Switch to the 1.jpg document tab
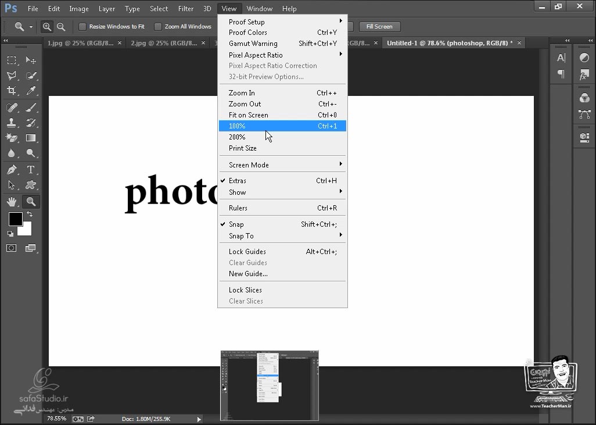This screenshot has width=596, height=425. (81, 43)
